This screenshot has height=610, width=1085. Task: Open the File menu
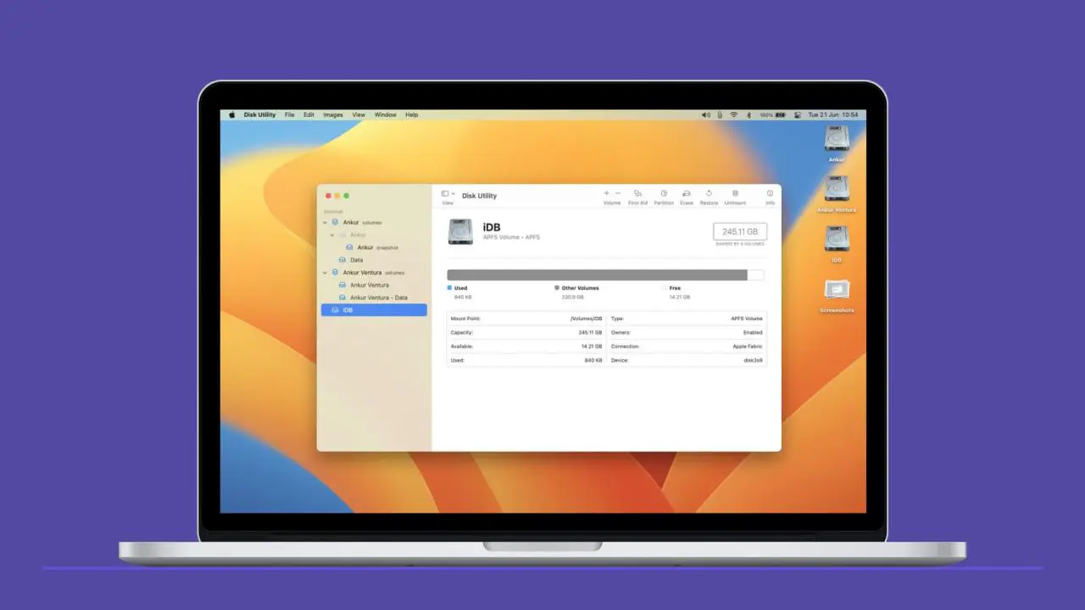coord(289,114)
